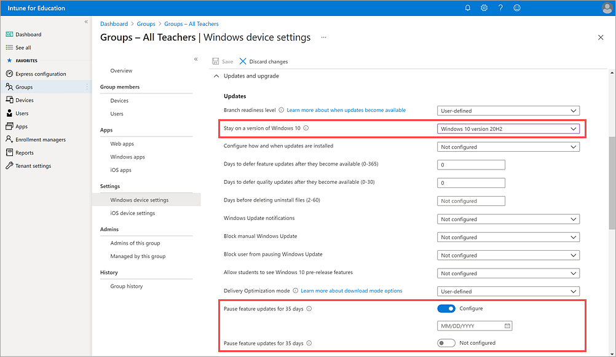Screen dimensions: 616x357
Task: Click the user account avatar
Action: tap(607, 8)
